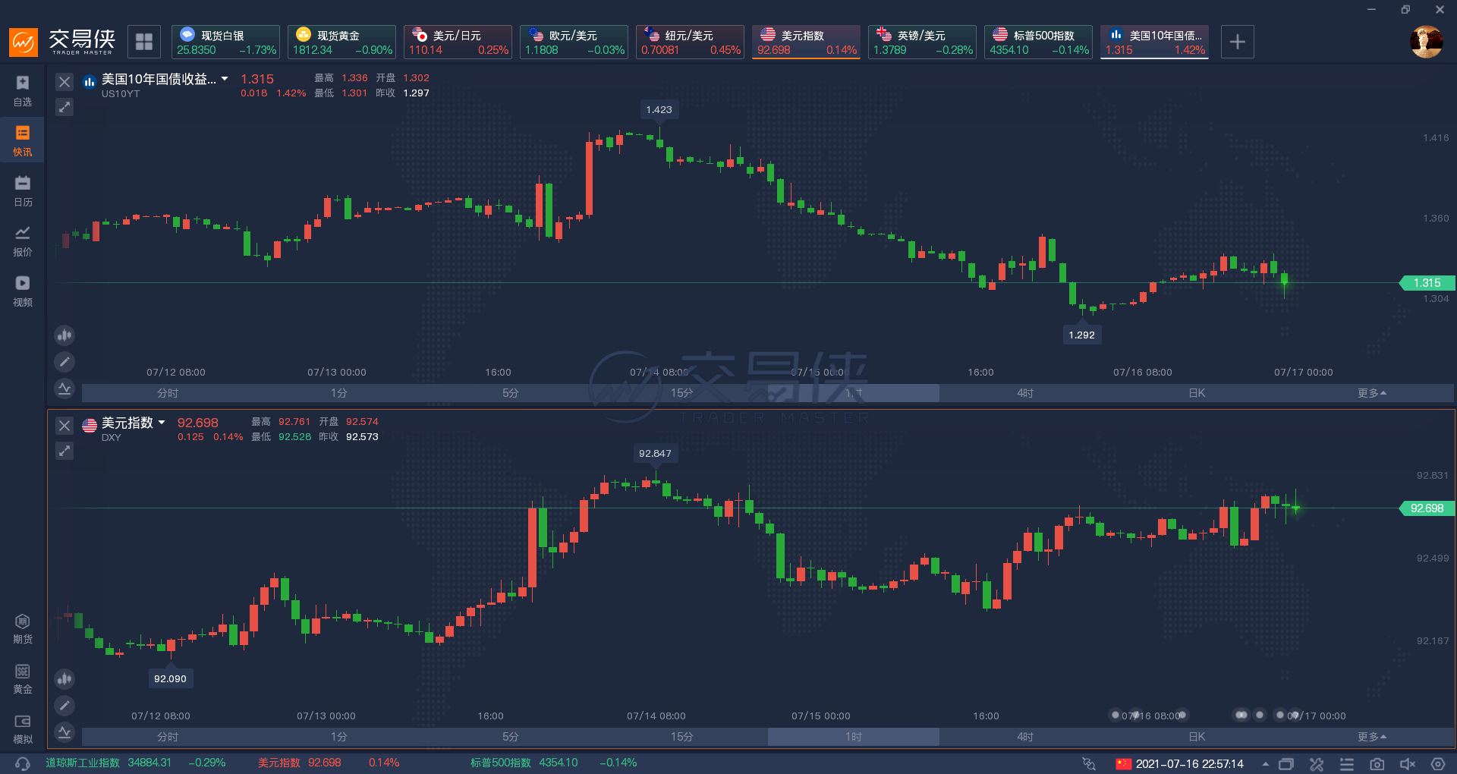Select 1分 timeframe in lower chart
Screen dimensions: 1457x774
click(x=339, y=737)
